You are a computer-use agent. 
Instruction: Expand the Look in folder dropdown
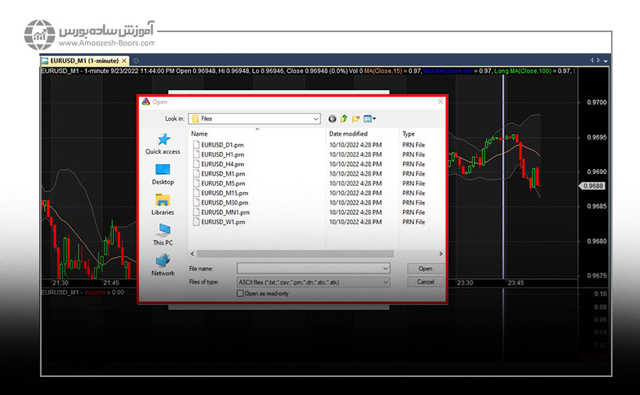click(316, 118)
